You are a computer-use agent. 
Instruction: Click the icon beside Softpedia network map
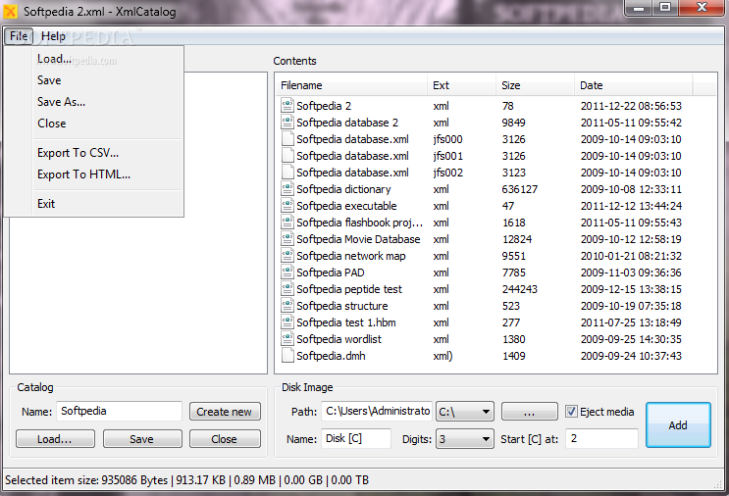[287, 256]
